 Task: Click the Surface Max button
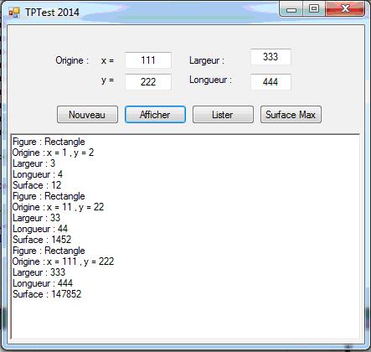291,115
